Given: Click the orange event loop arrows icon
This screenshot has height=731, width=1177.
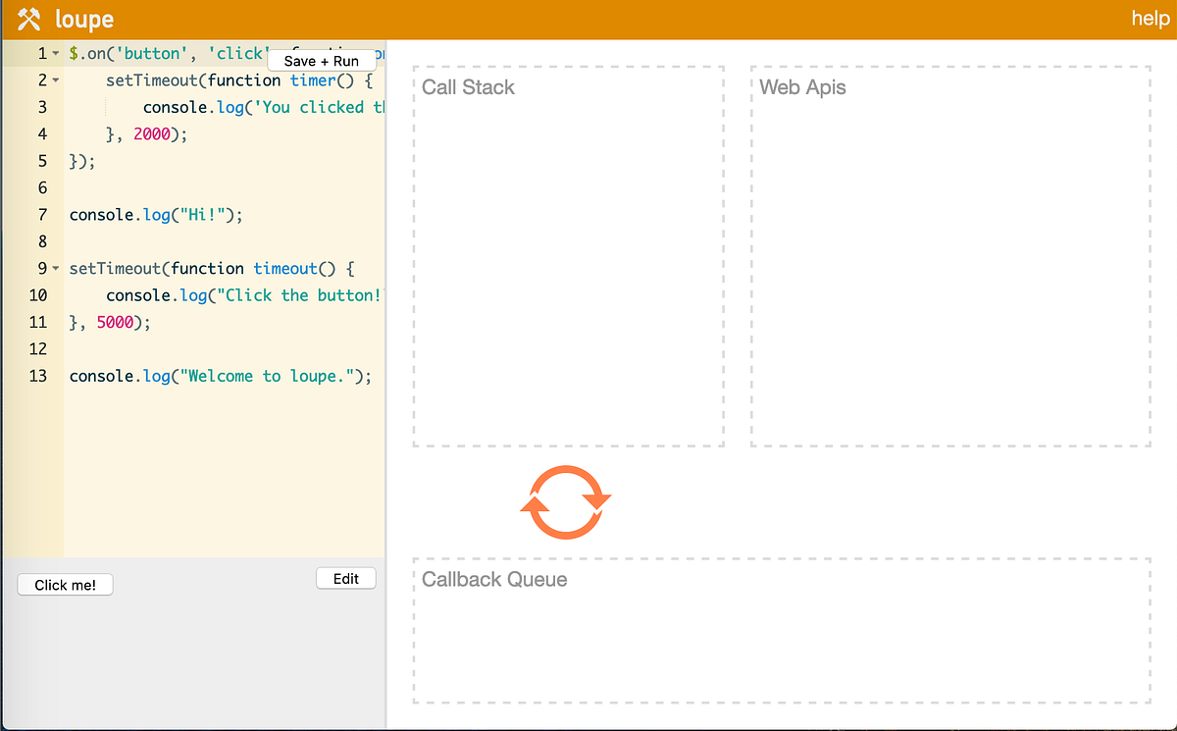Looking at the screenshot, I should 565,502.
